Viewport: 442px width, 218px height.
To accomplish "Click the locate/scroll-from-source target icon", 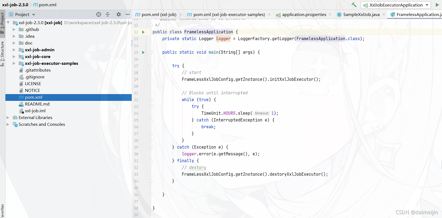I will 99,14.
